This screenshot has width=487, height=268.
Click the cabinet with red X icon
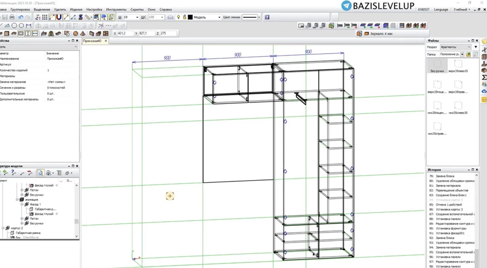point(423,25)
